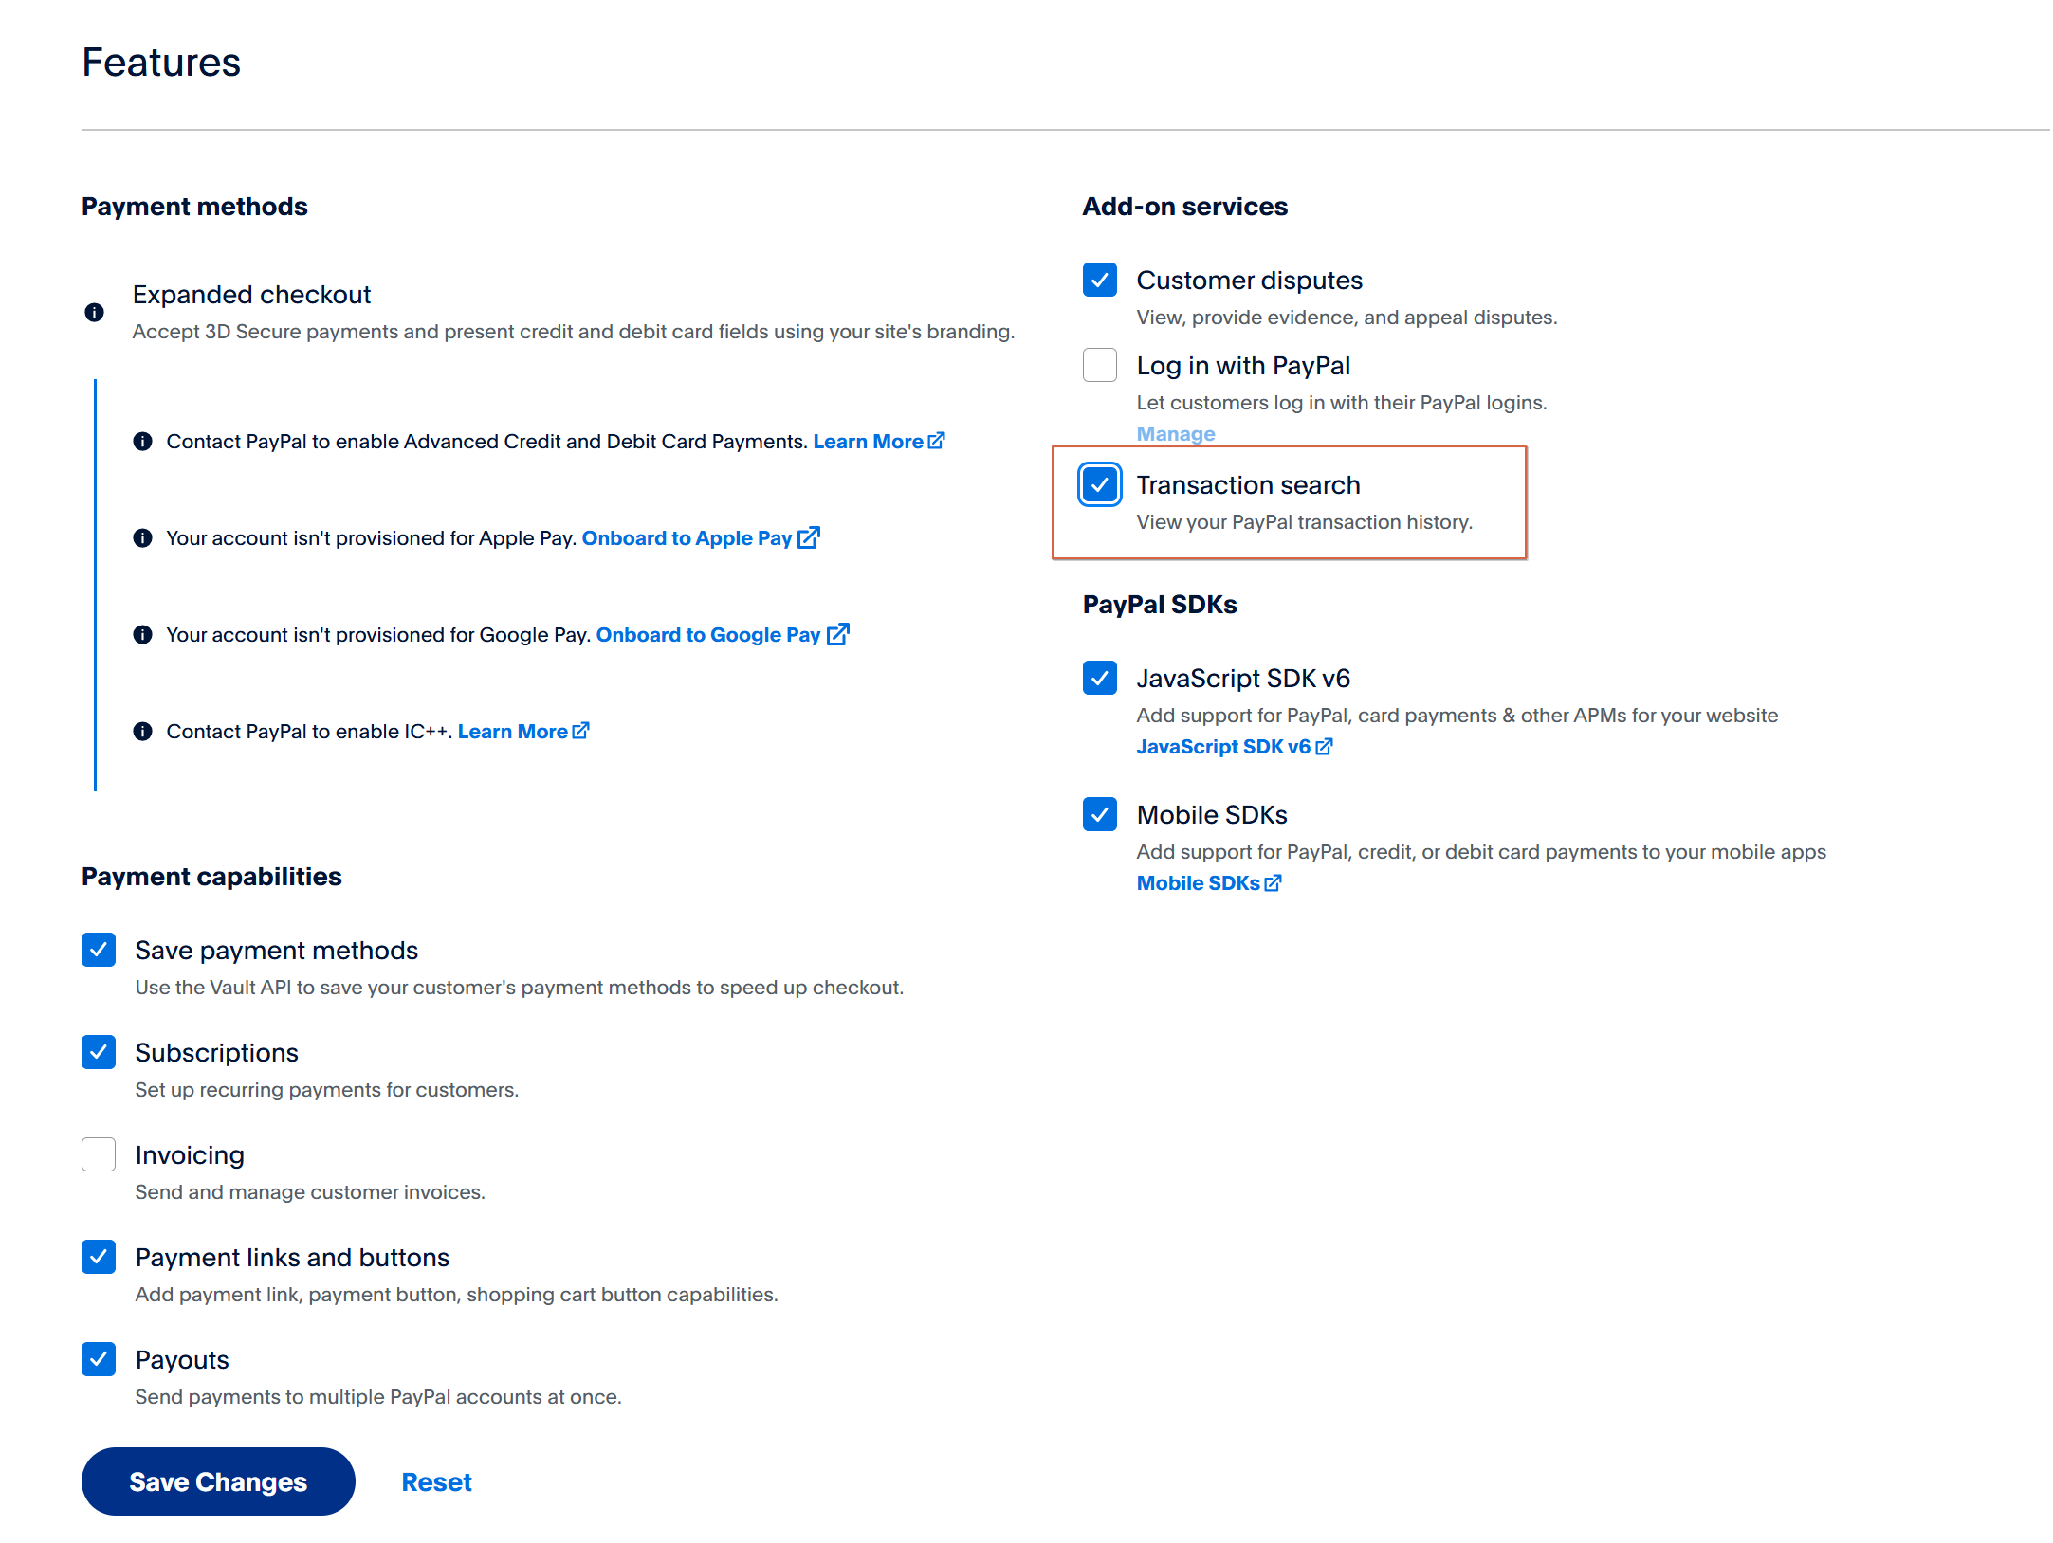Toggle the Transaction search checkbox
The width and height of the screenshot is (2053, 1543).
(x=1099, y=484)
